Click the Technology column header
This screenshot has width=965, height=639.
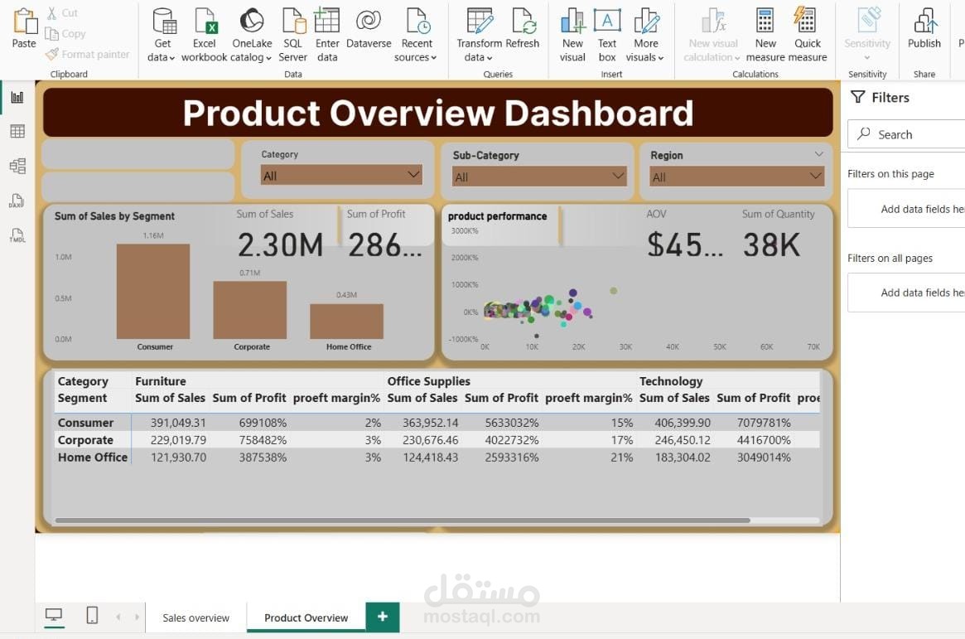coord(671,381)
